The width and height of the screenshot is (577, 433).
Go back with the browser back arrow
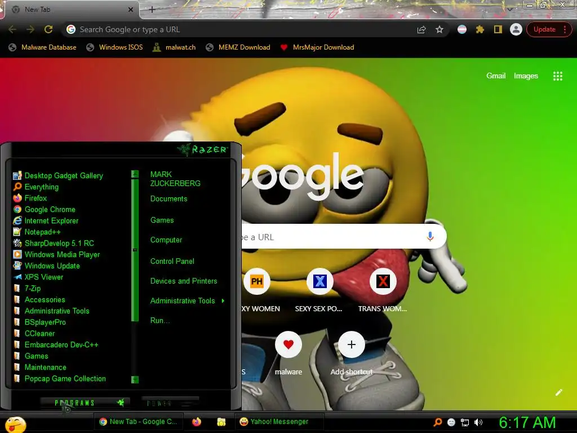[x=12, y=29]
